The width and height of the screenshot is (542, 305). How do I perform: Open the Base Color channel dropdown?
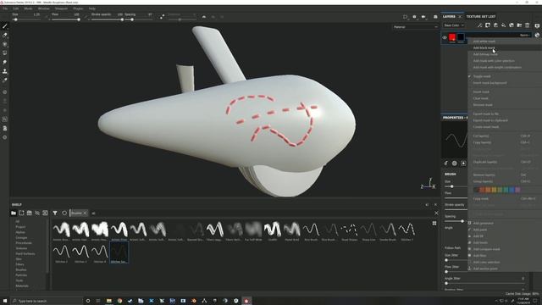454,25
